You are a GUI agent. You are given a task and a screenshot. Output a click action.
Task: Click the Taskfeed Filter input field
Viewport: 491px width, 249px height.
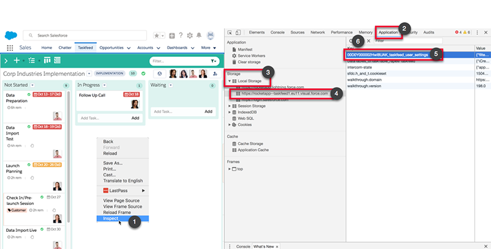coord(180,61)
